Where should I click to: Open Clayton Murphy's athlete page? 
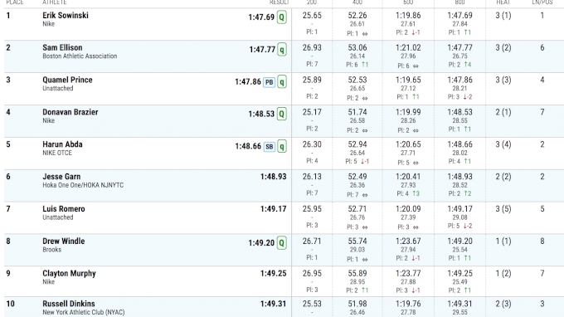pyautogui.click(x=69, y=274)
